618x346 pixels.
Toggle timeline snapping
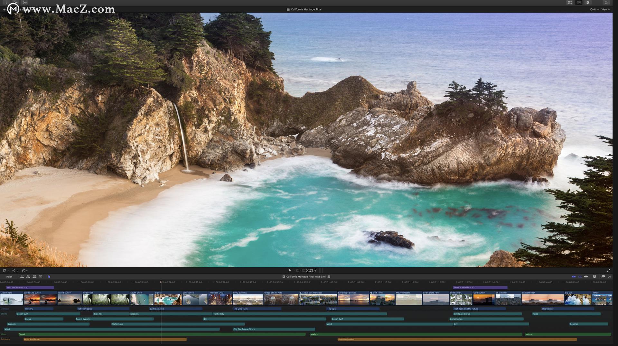tap(586, 276)
